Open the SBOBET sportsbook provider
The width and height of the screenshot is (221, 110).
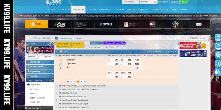106,24
